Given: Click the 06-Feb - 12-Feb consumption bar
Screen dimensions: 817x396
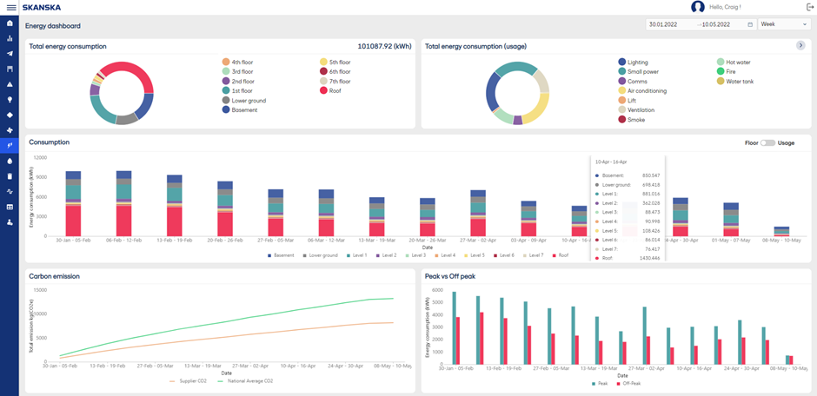Looking at the screenshot, I should (123, 203).
